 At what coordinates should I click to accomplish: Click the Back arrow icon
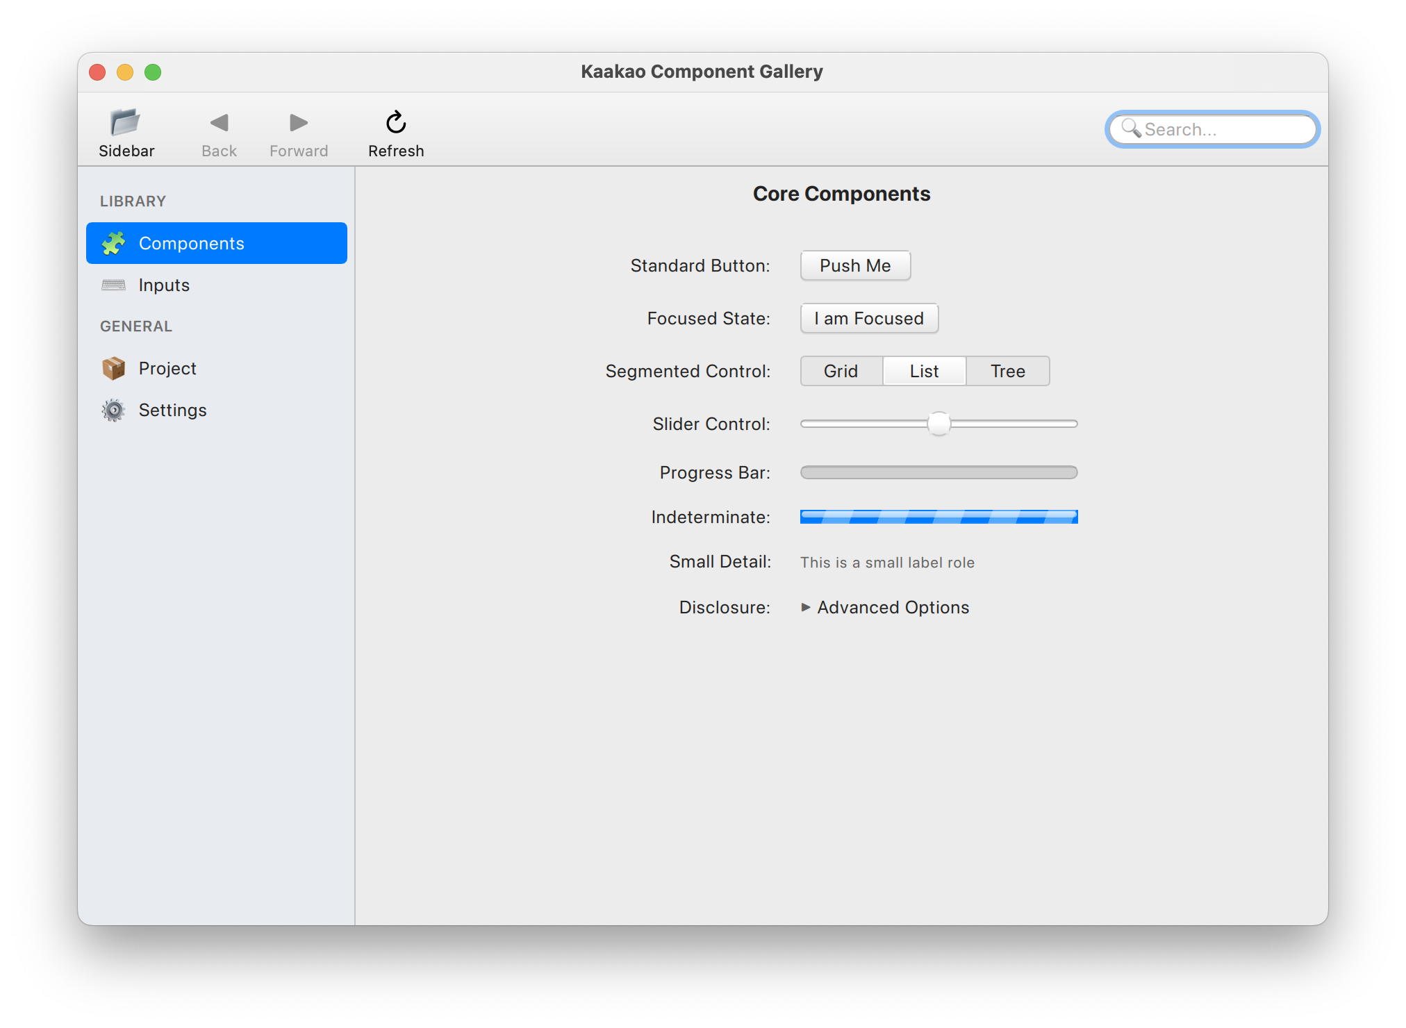tap(219, 123)
